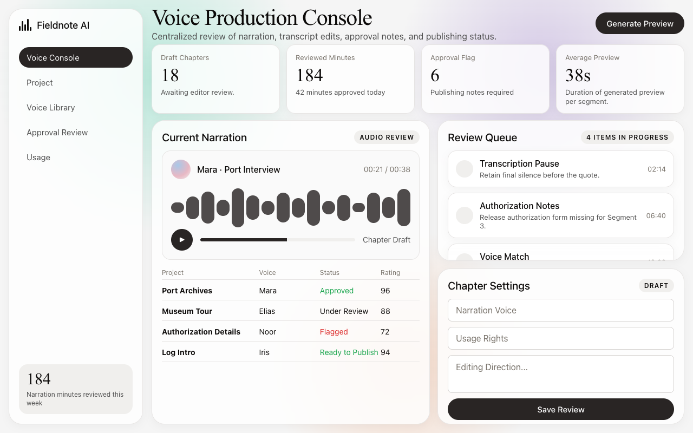Click the Draft badge in Chapter Settings
This screenshot has height=433, width=693.
[x=656, y=286]
